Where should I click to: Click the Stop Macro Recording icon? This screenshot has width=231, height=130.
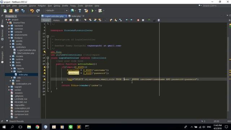coord(143,20)
